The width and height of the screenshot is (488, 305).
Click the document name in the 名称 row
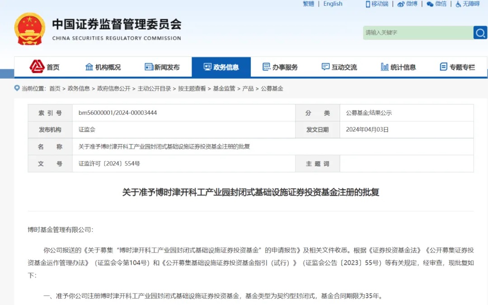pos(164,146)
